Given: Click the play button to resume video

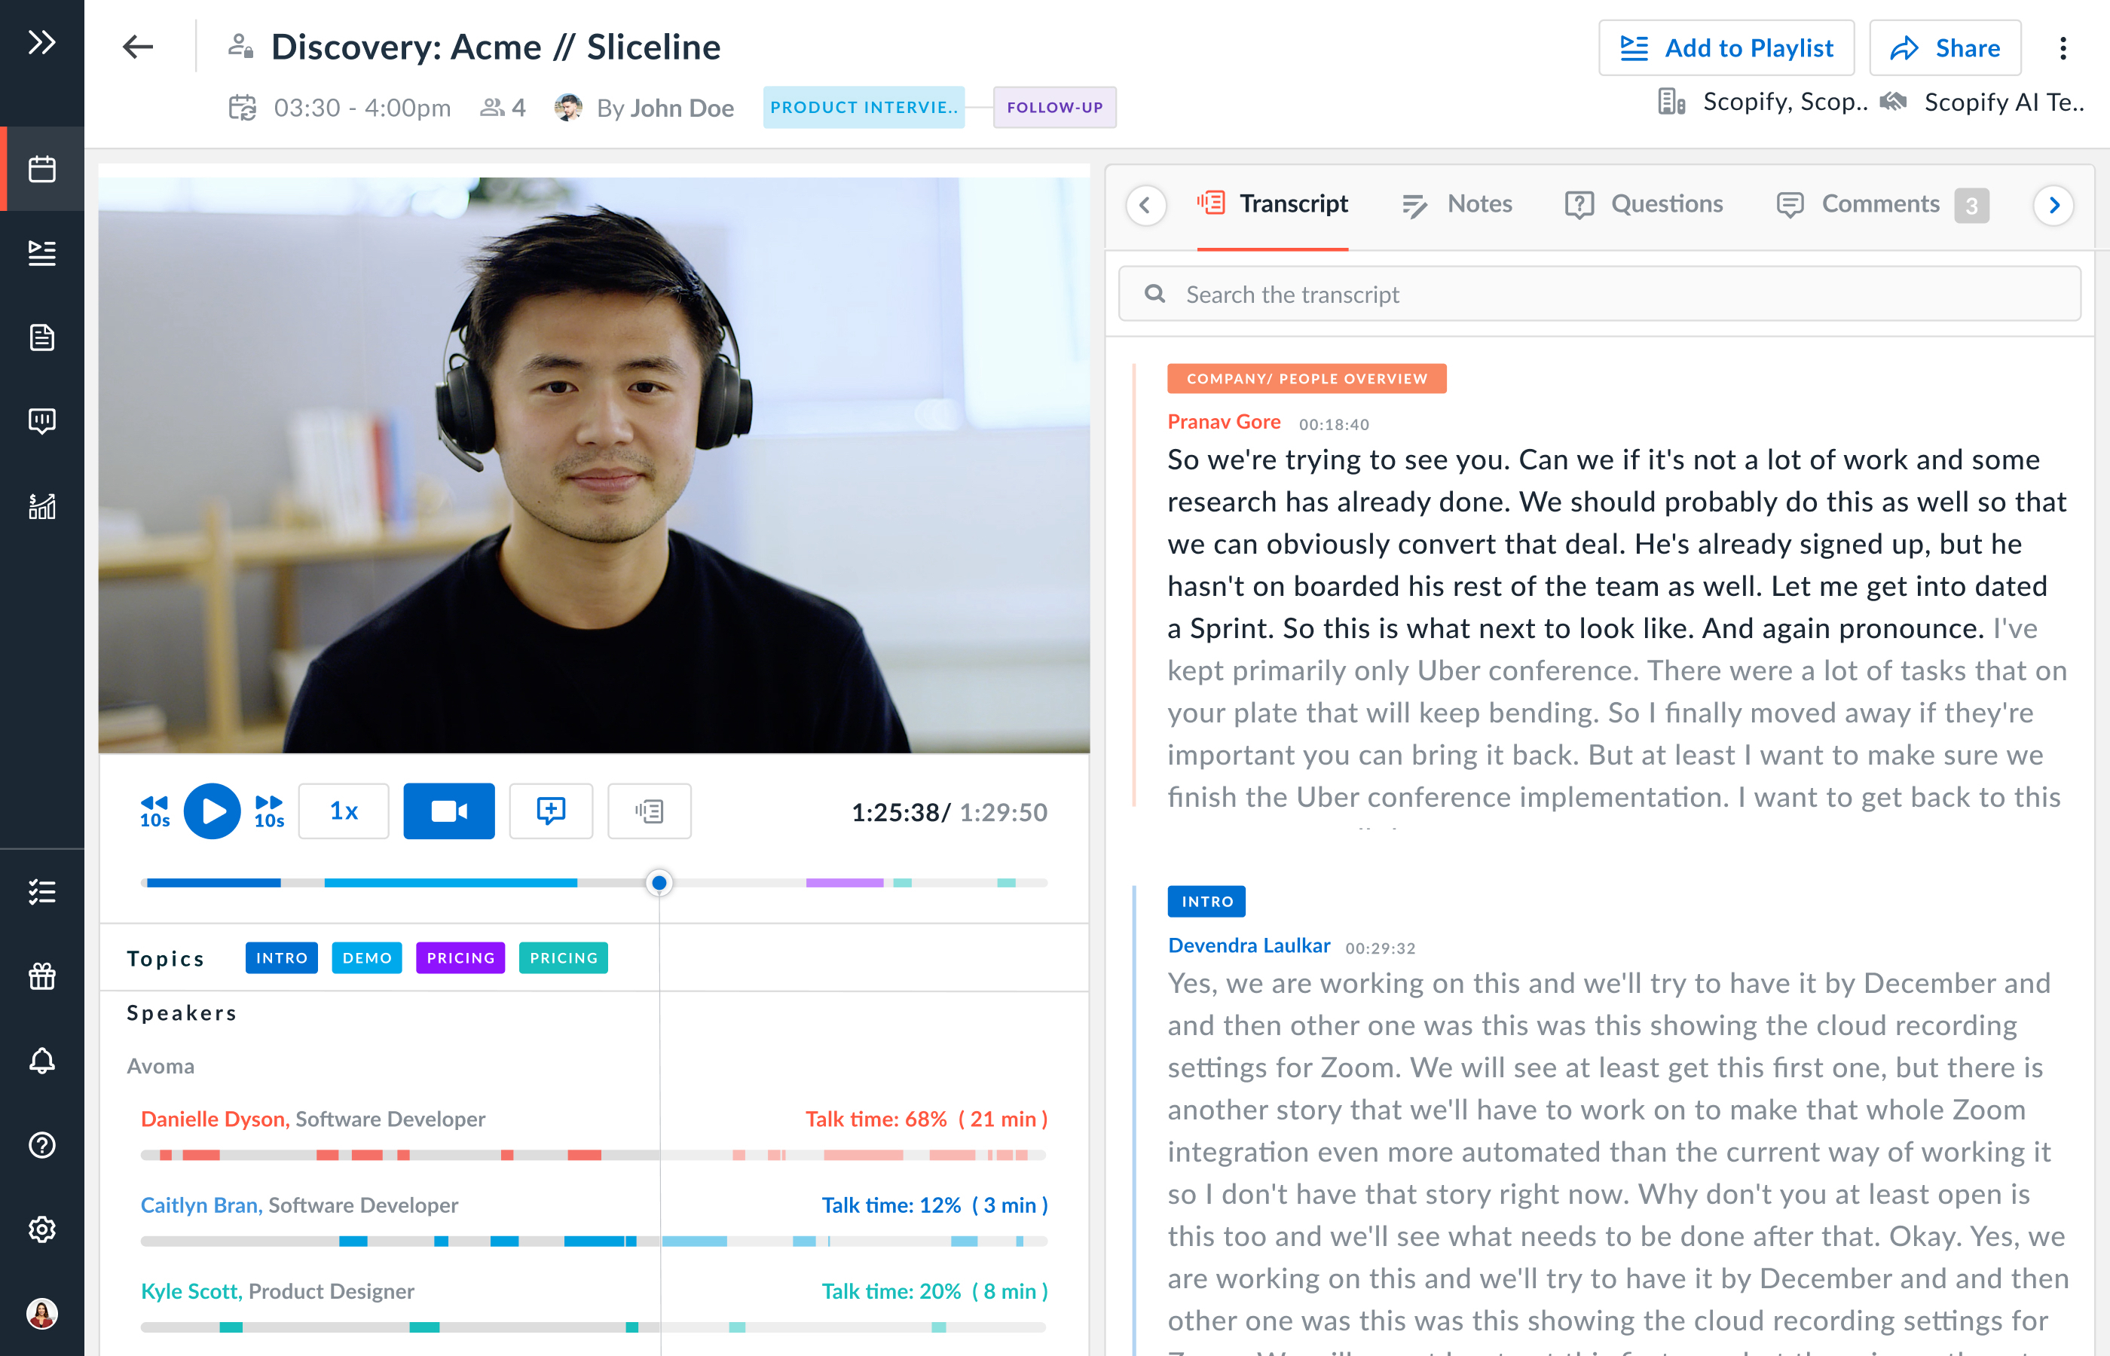Looking at the screenshot, I should coord(213,811).
